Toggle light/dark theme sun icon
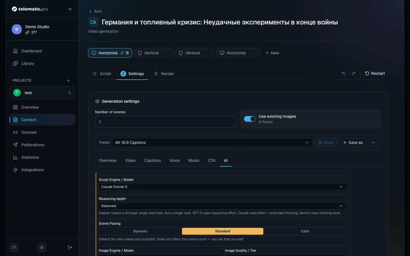Viewport: 410px width, 256px height. click(x=42, y=247)
